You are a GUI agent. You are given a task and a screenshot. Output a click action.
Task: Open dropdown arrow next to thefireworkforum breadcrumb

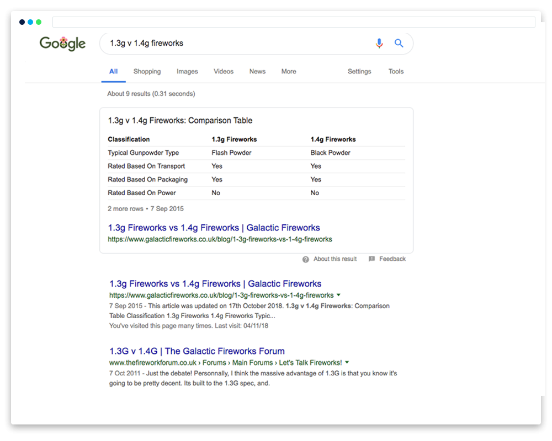coord(347,363)
